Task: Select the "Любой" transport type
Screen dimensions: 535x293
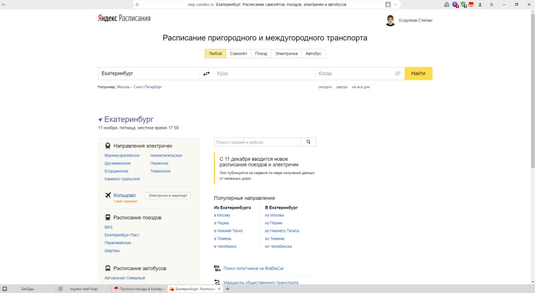Action: 215,54
